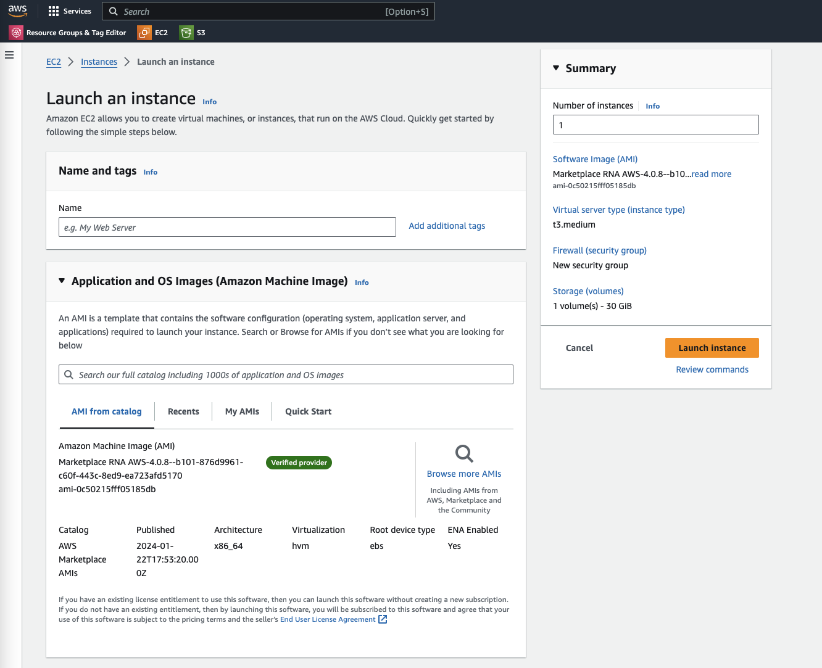The image size is (822, 668).
Task: Collapse the Application and OS Images section
Action: click(x=61, y=280)
